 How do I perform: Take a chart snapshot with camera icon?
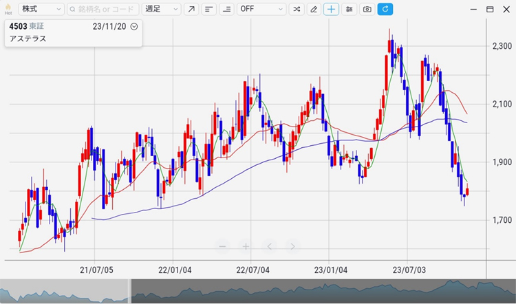tap(367, 10)
